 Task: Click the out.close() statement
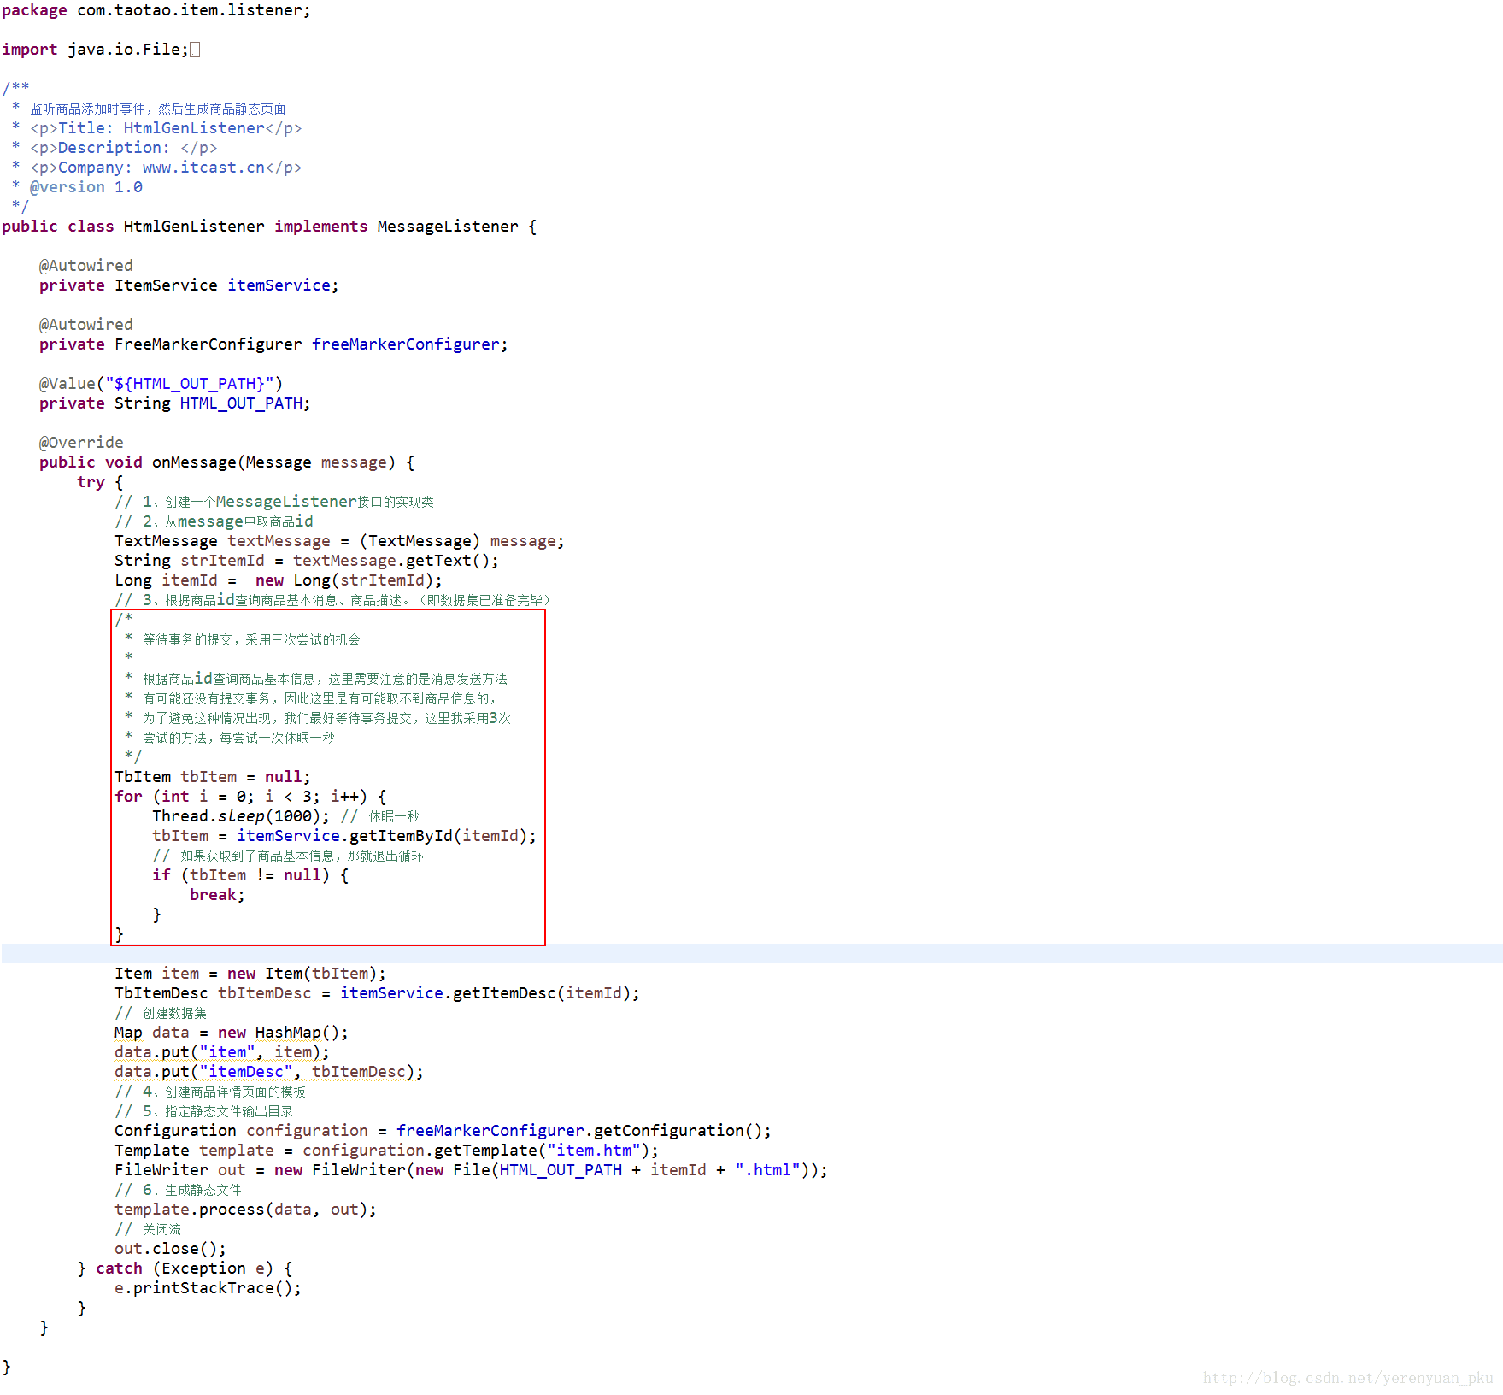pos(170,1249)
